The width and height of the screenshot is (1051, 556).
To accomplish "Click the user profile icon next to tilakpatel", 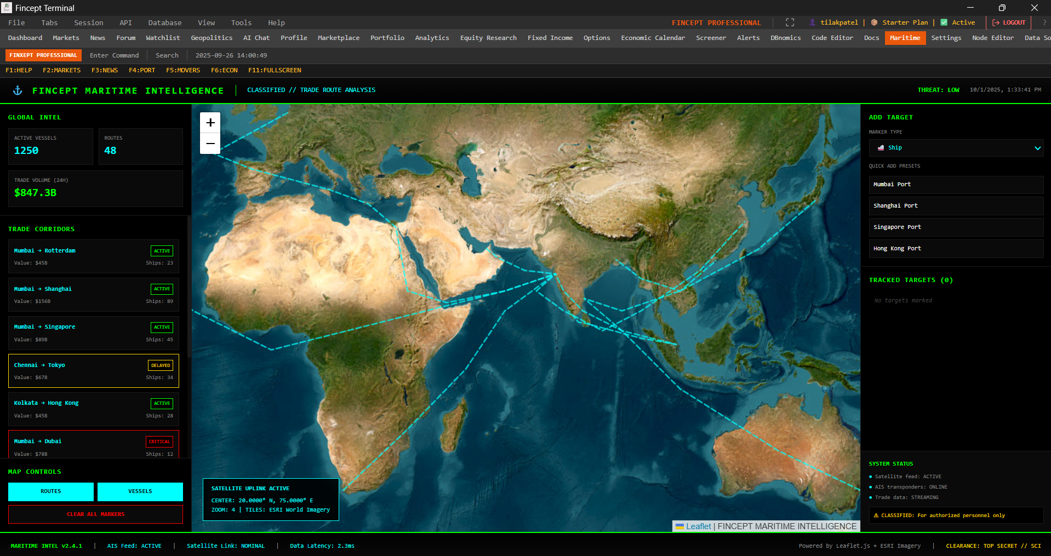I will click(811, 22).
